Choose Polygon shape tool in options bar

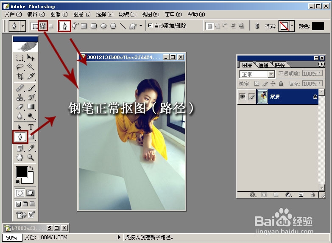pos(113,26)
